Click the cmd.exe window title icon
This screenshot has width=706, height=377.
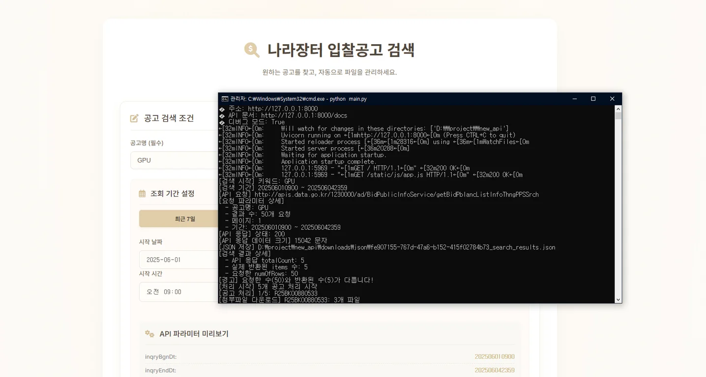tap(225, 99)
